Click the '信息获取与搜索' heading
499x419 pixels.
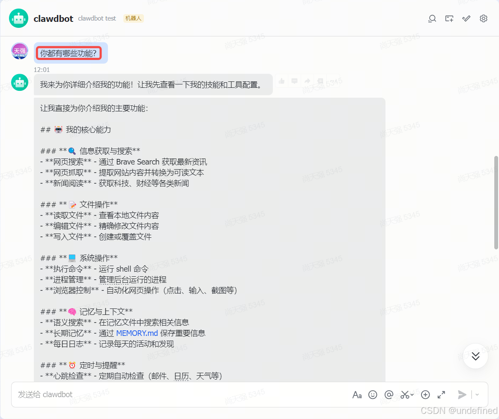[x=90, y=151]
